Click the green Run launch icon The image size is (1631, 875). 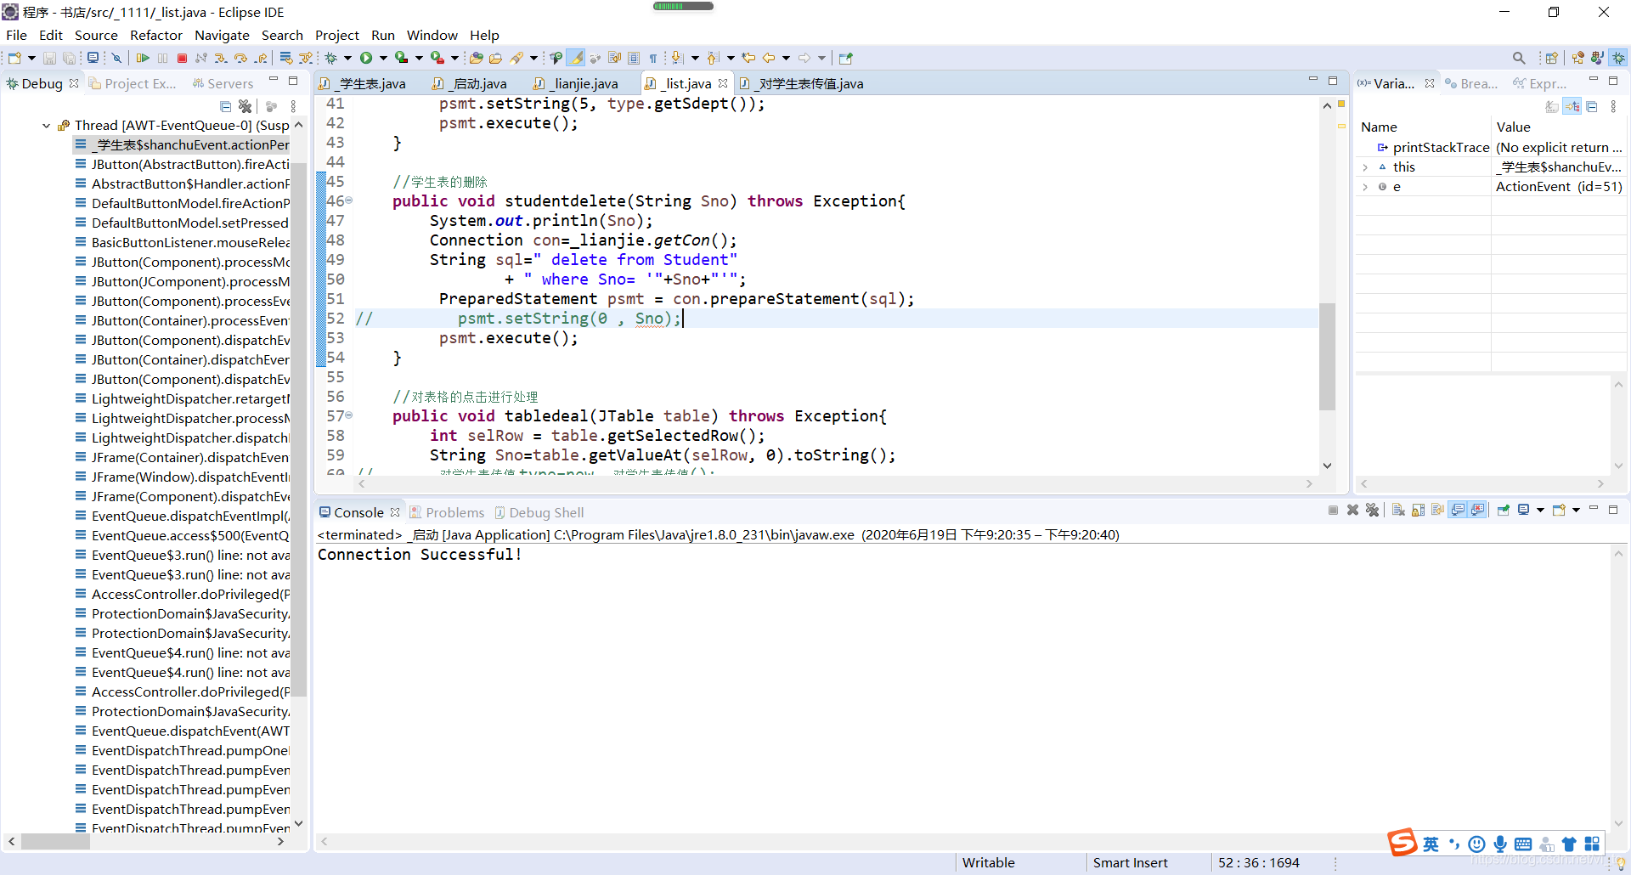(366, 58)
